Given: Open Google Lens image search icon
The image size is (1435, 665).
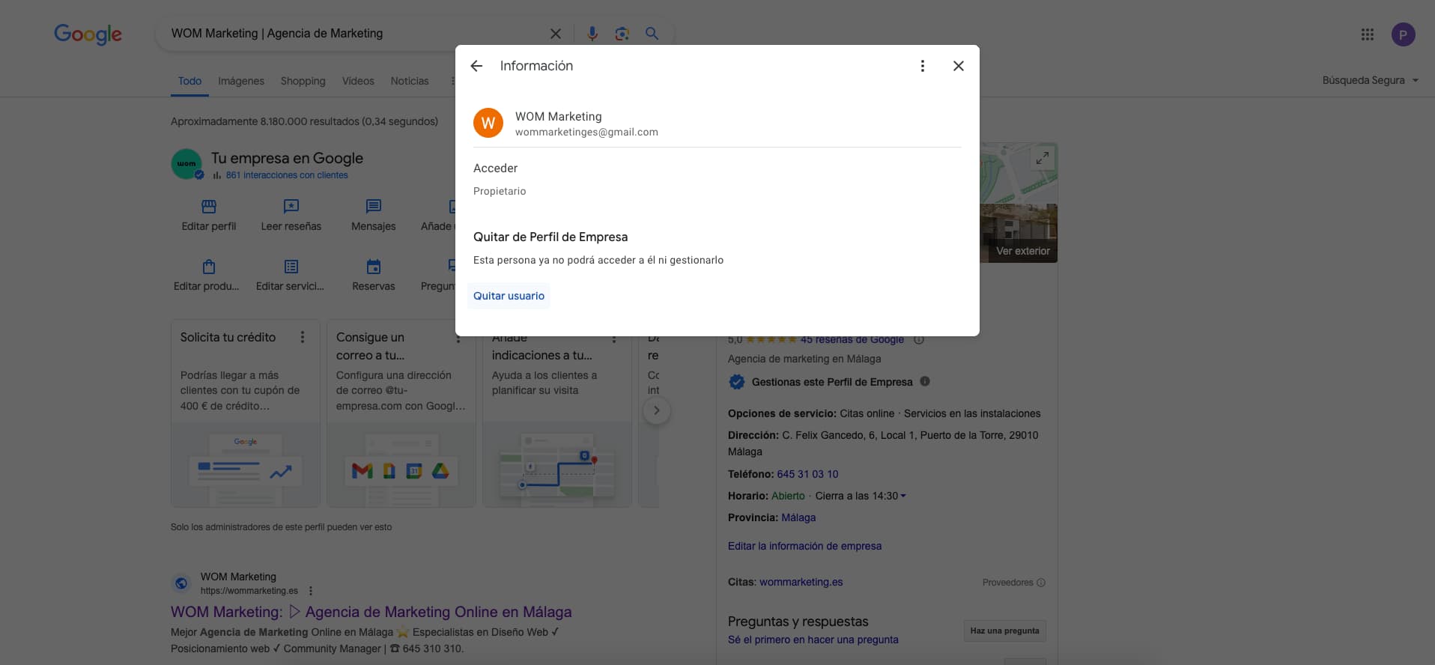Looking at the screenshot, I should point(622,34).
